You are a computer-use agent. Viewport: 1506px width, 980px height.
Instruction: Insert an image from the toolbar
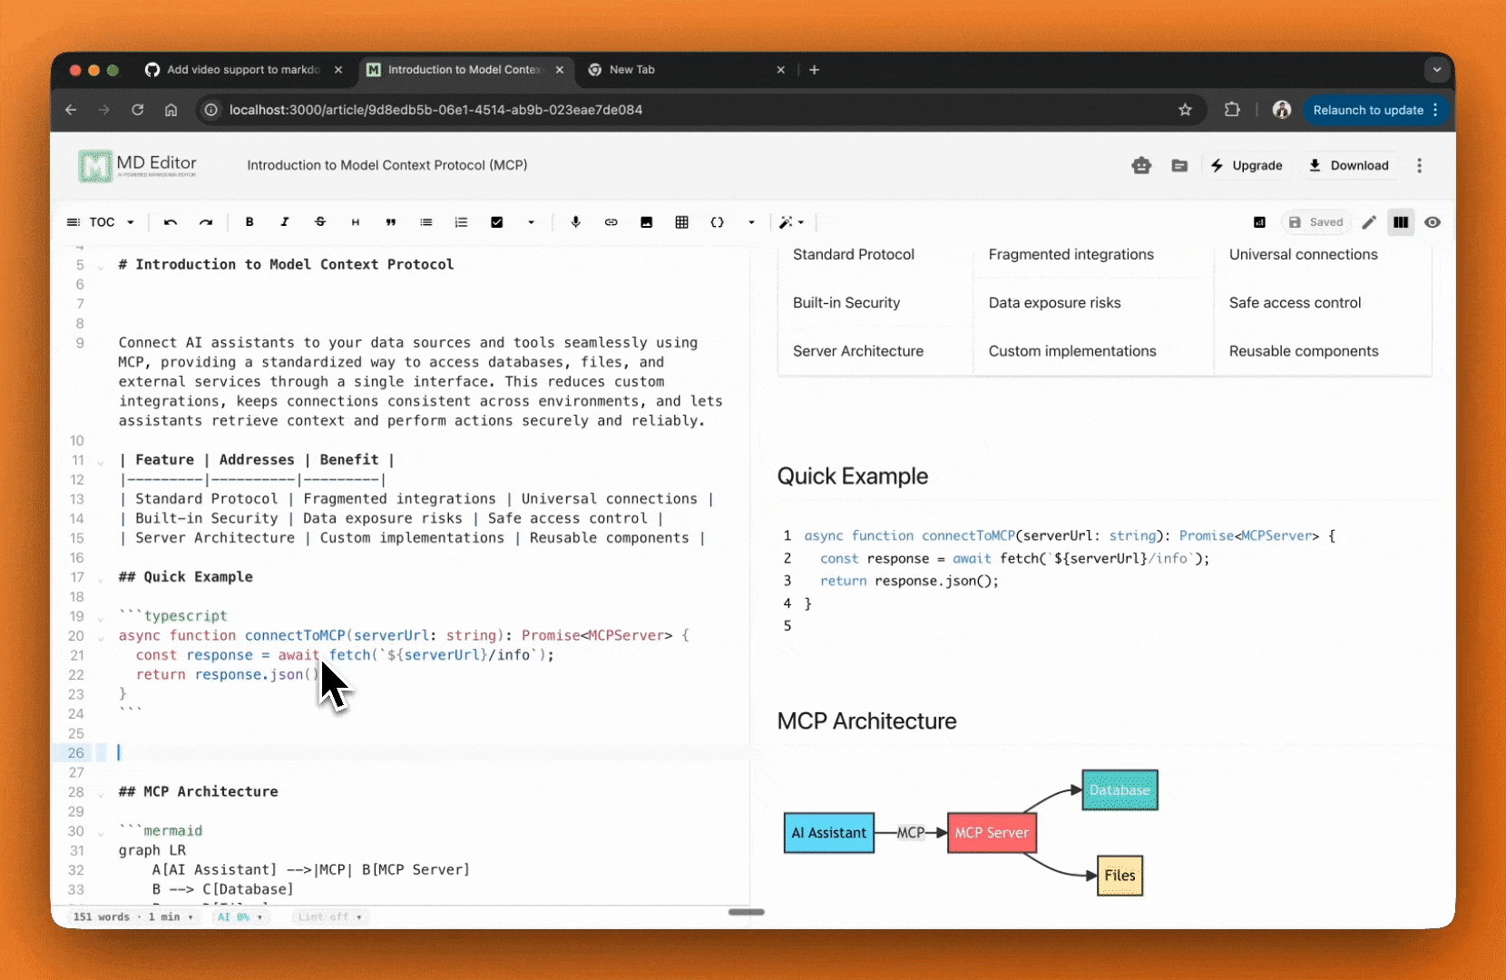[647, 222]
